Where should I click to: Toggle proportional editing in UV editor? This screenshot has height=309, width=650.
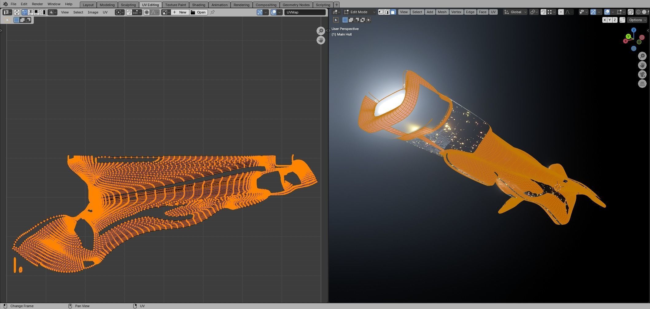pos(147,12)
